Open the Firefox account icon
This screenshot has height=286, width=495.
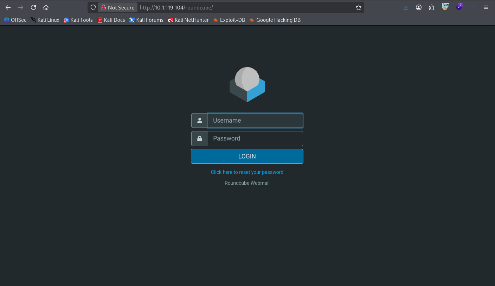(419, 7)
